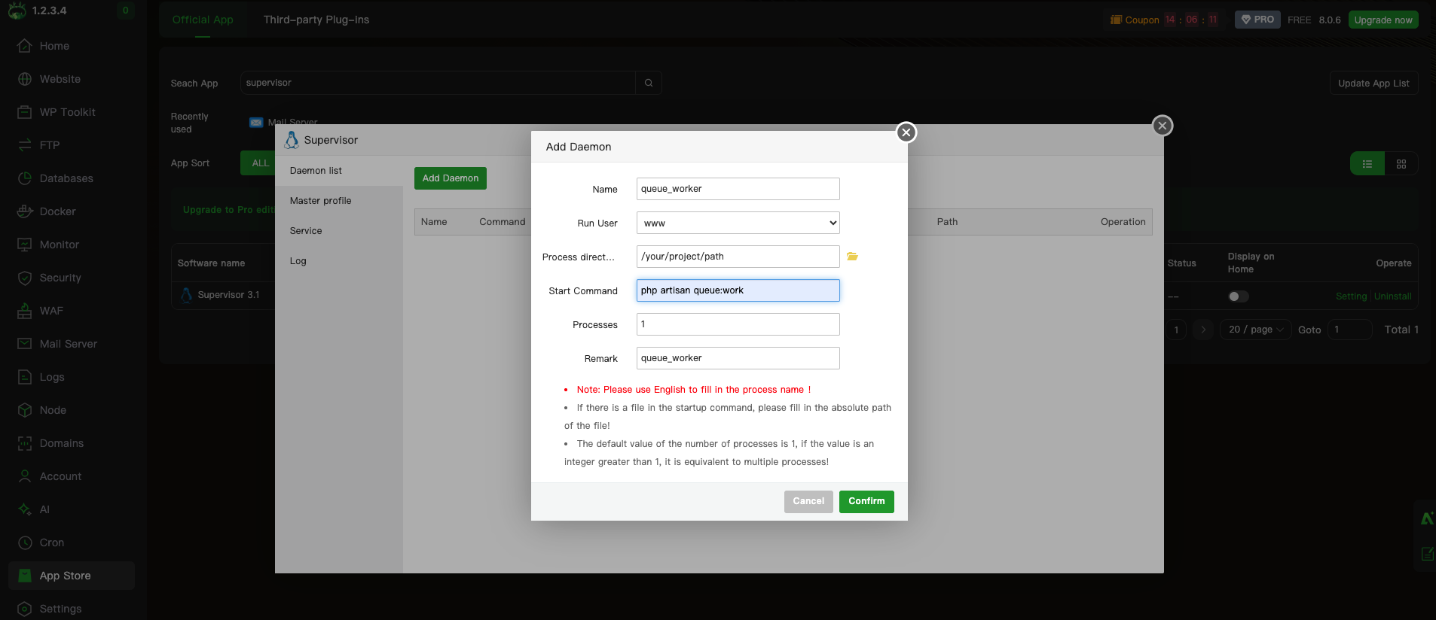The image size is (1436, 620).
Task: Open the Mail Server sidebar icon
Action: point(25,344)
